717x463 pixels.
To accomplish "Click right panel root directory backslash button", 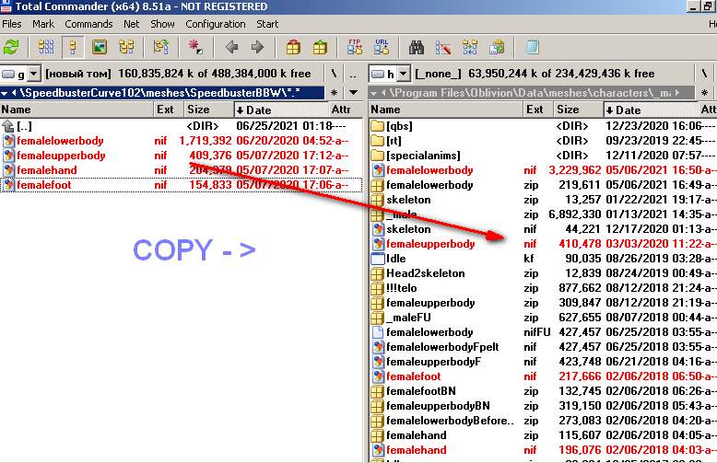I will point(704,74).
